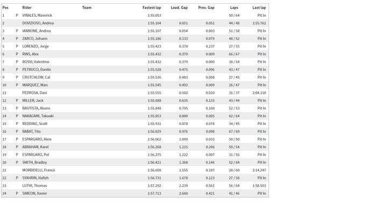
Task: Click lead gap value 2.660
Action: [x=183, y=194]
